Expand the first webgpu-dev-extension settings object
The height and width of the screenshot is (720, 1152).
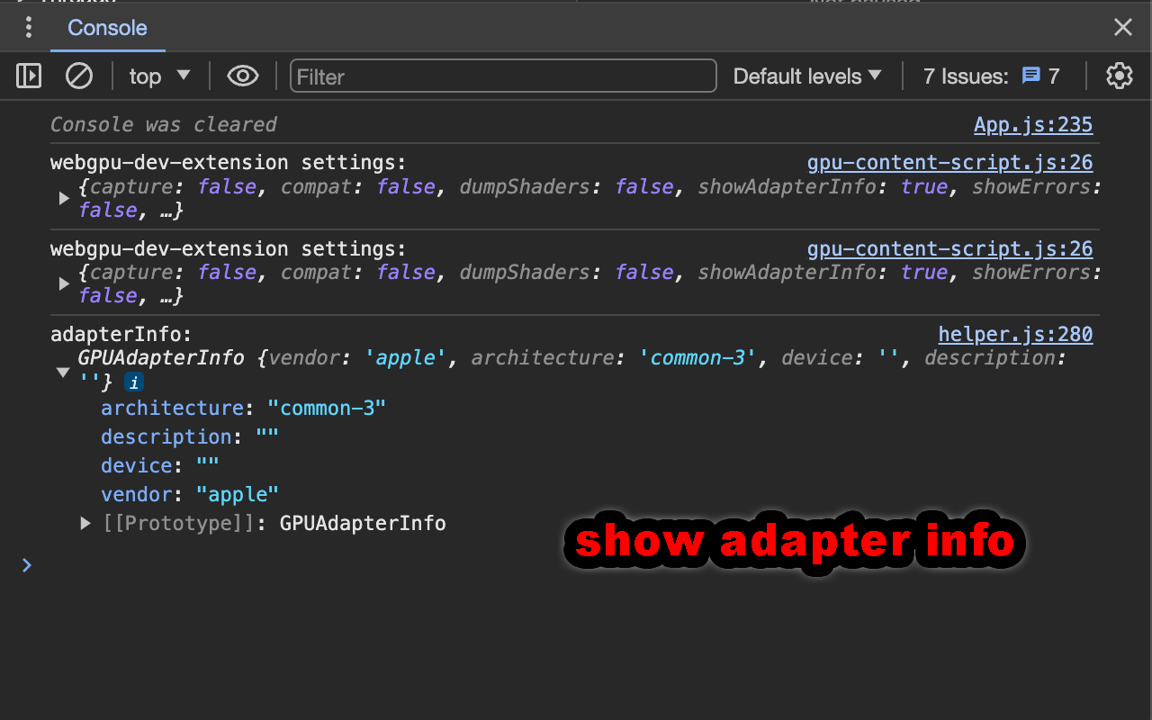(x=63, y=198)
